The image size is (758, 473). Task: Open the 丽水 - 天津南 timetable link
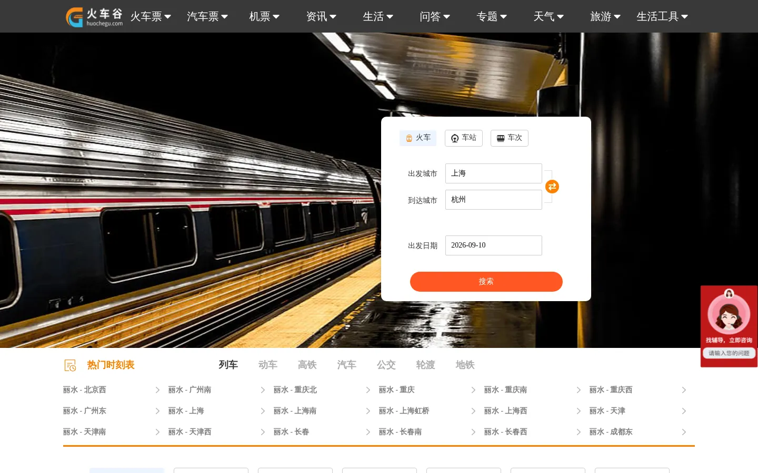[85, 432]
